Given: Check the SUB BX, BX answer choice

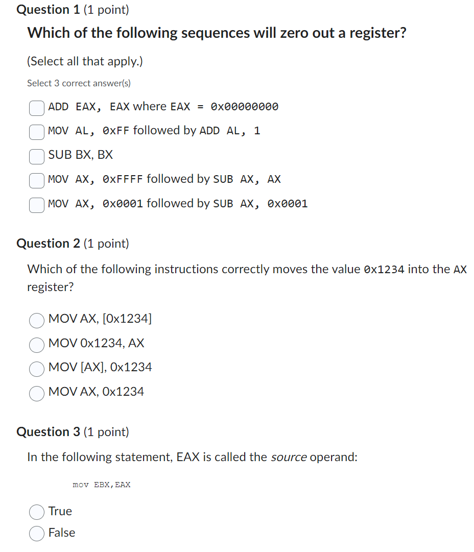Looking at the screenshot, I should [36, 156].
